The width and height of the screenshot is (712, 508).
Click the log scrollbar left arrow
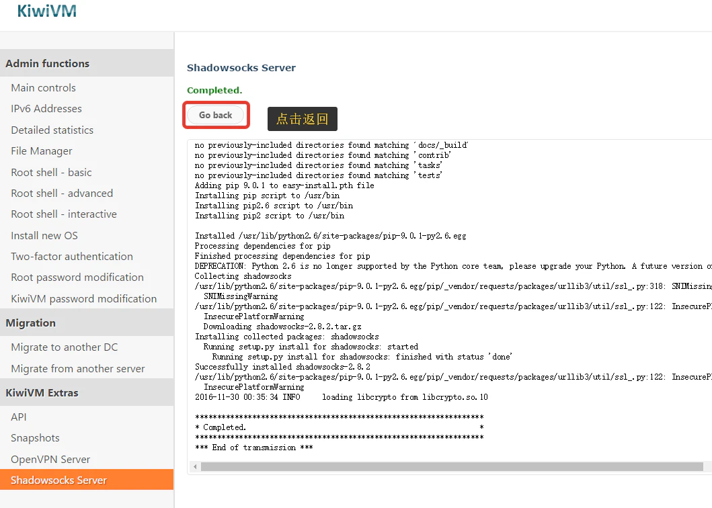pyautogui.click(x=195, y=467)
